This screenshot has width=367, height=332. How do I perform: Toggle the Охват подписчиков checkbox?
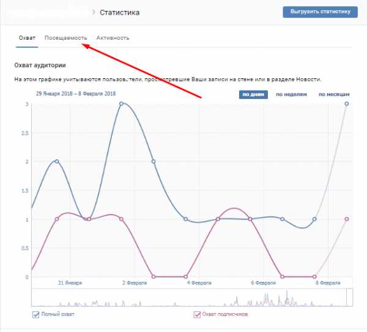pos(197,314)
